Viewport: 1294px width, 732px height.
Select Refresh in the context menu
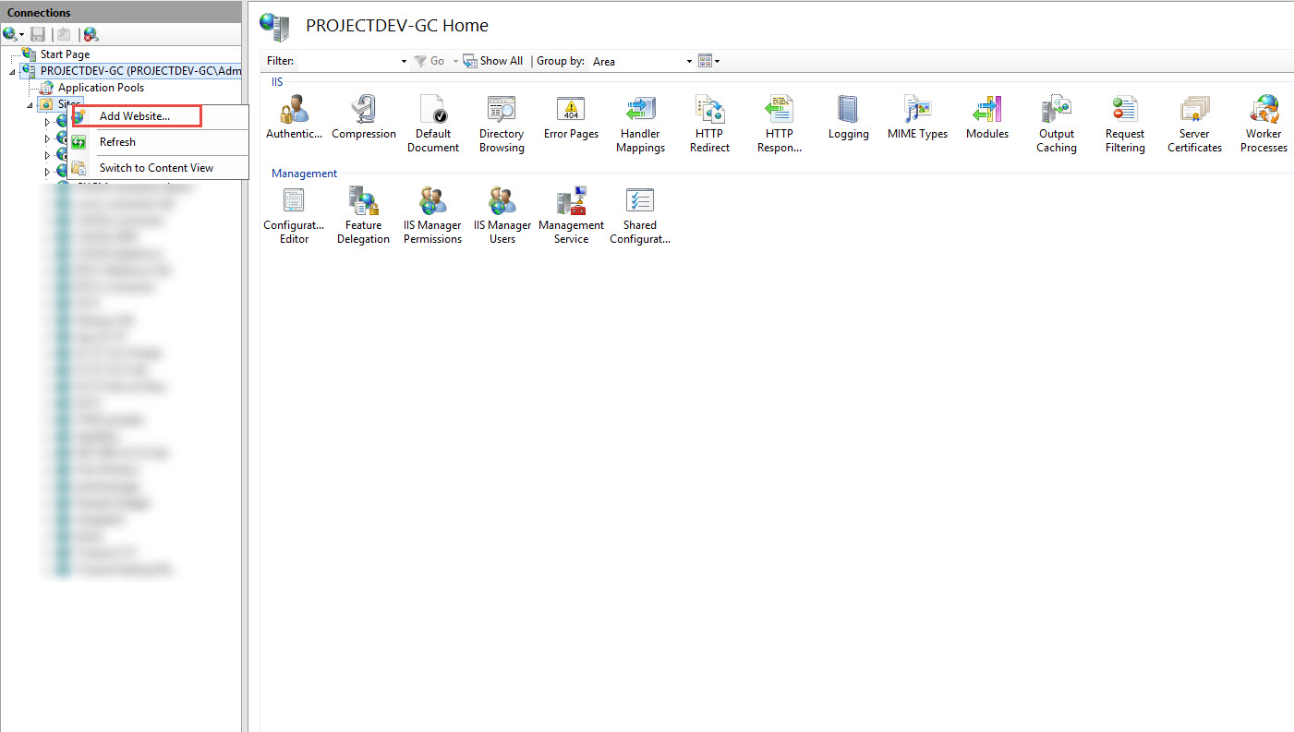pyautogui.click(x=117, y=142)
